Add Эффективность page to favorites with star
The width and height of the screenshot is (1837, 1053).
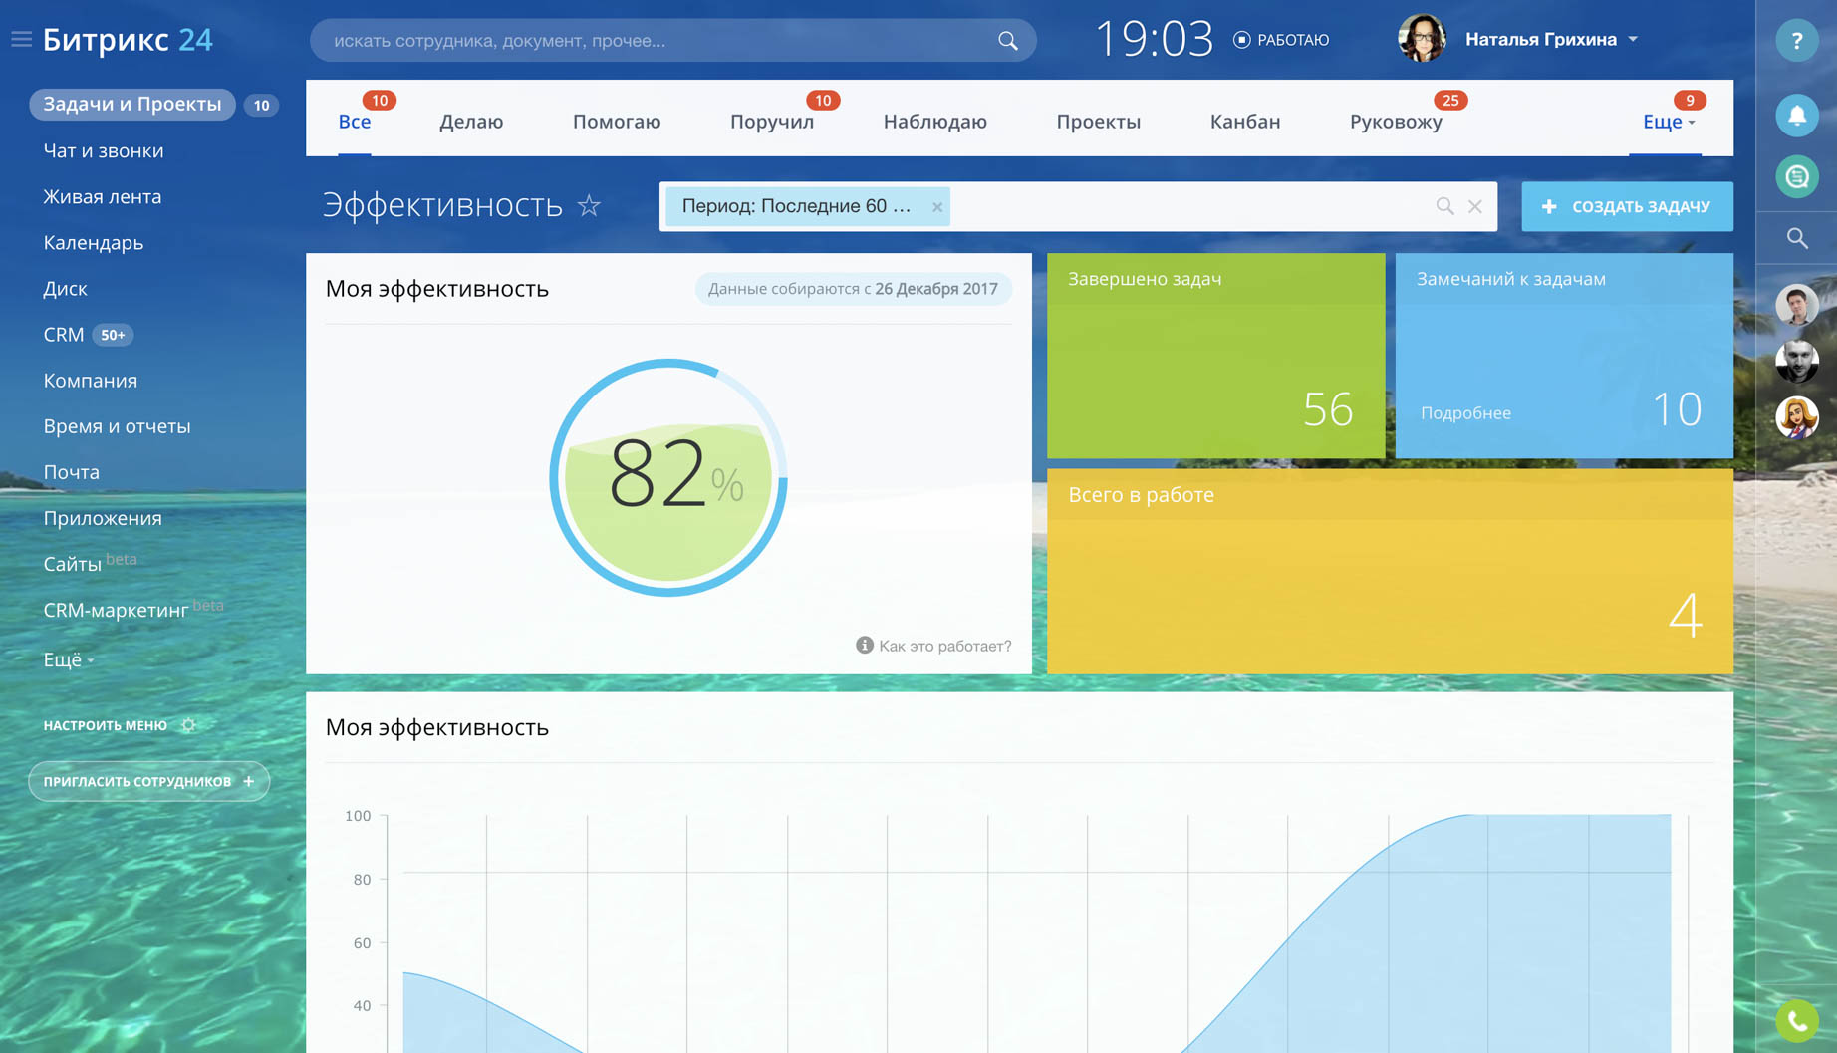pos(590,206)
